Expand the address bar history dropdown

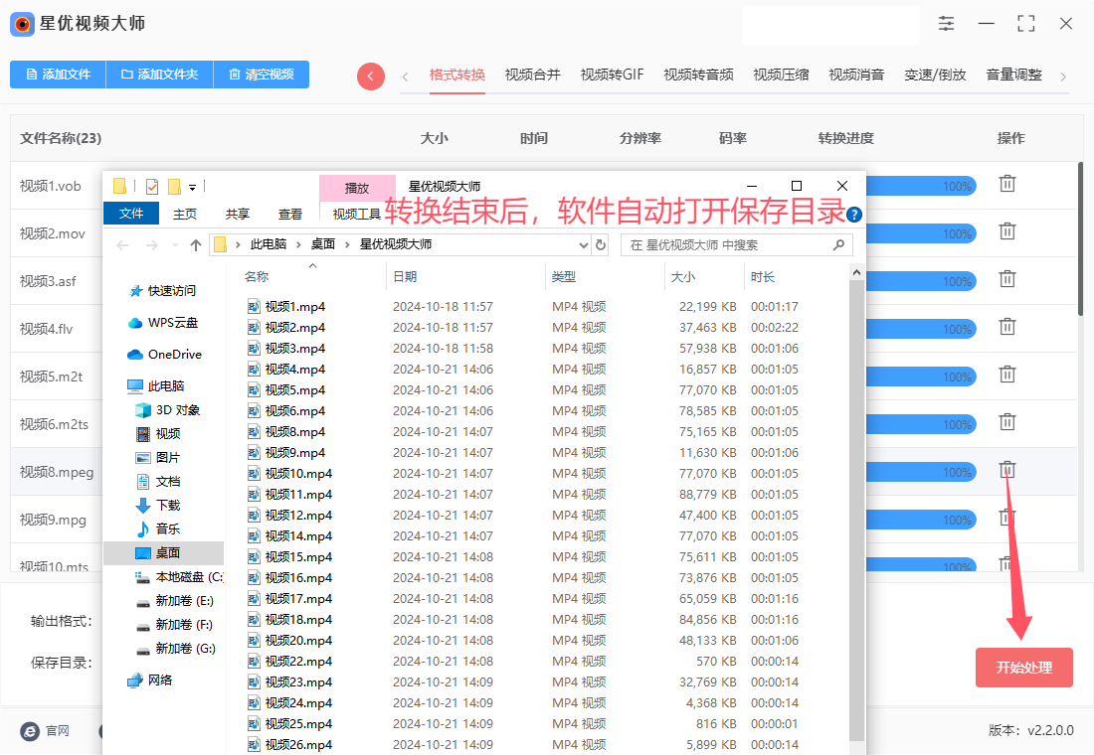(583, 244)
